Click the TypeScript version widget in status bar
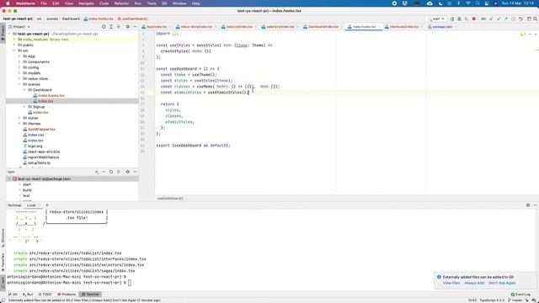The width and height of the screenshot is (539, 303). click(492, 300)
